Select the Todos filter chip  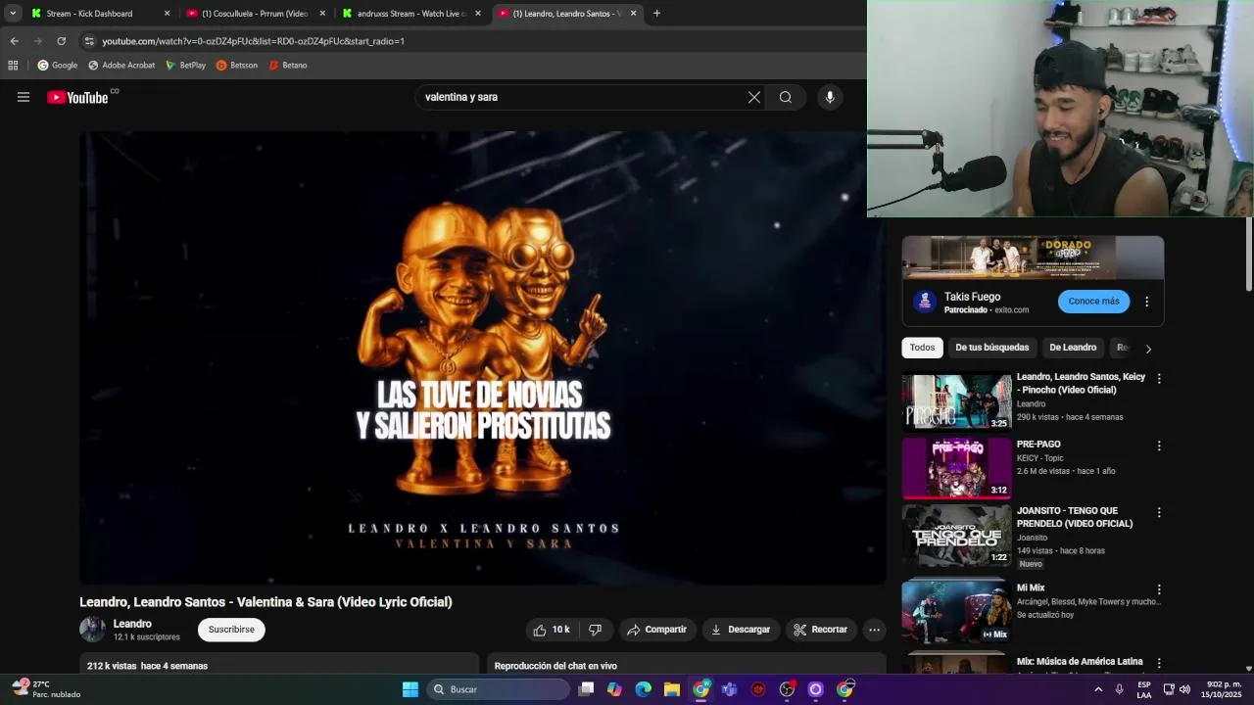pyautogui.click(x=922, y=348)
